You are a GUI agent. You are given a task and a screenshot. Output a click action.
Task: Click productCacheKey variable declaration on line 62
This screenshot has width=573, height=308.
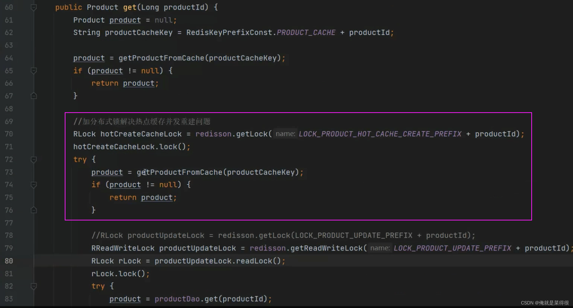[x=139, y=32]
